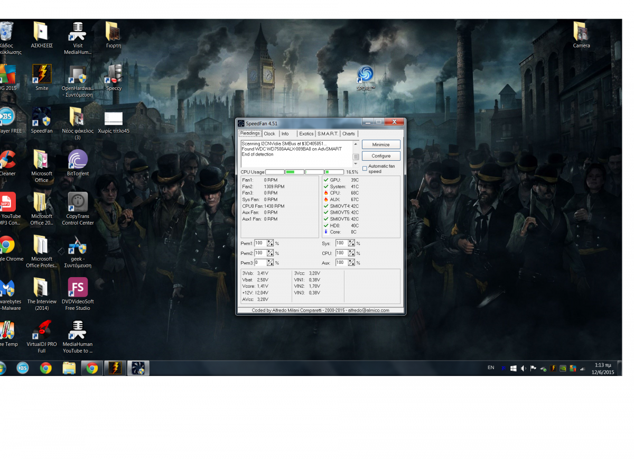Select the CPU 68C temperature reading
Image resolution: width=634 pixels, height=459 pixels.
click(341, 193)
